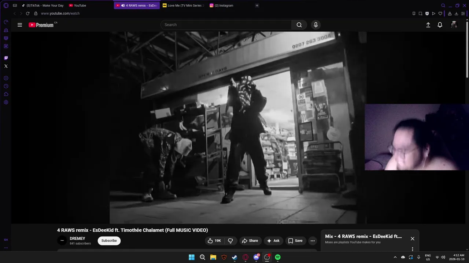Click the ENG US language indicator
Screen dimensions: 469x263
[x=428, y=257]
